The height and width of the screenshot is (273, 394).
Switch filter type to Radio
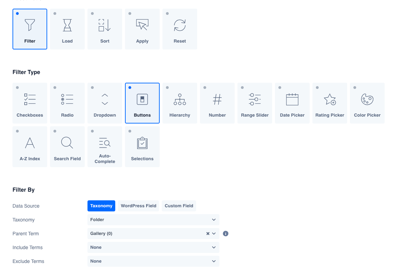point(67,103)
